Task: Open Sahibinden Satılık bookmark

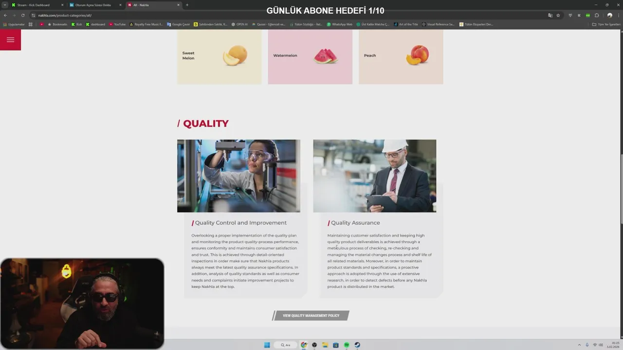Action: pyautogui.click(x=210, y=24)
